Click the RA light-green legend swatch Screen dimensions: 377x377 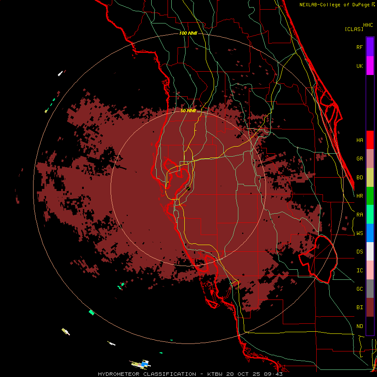[370, 214]
